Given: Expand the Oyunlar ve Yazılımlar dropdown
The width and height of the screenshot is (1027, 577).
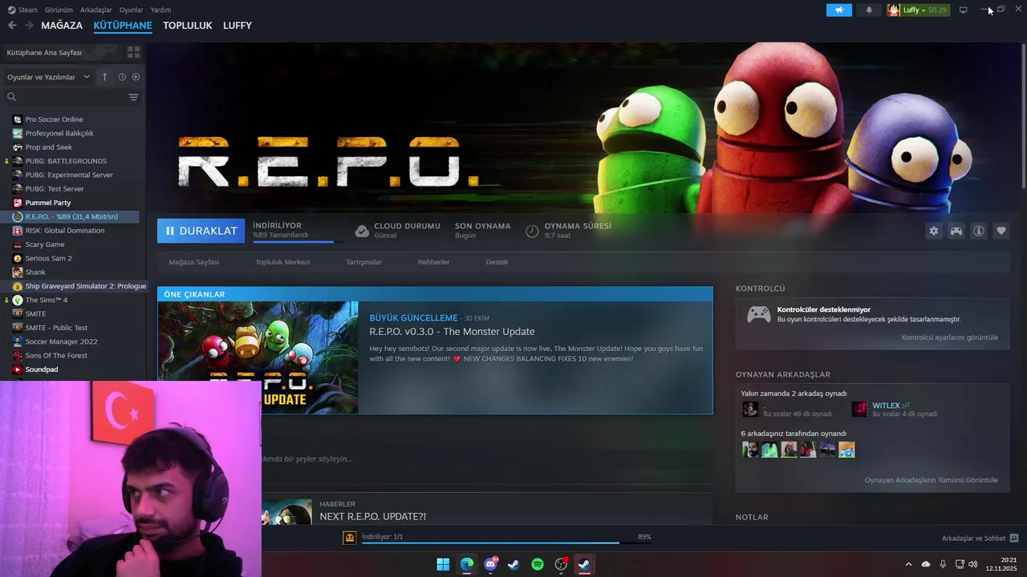Looking at the screenshot, I should 48,77.
